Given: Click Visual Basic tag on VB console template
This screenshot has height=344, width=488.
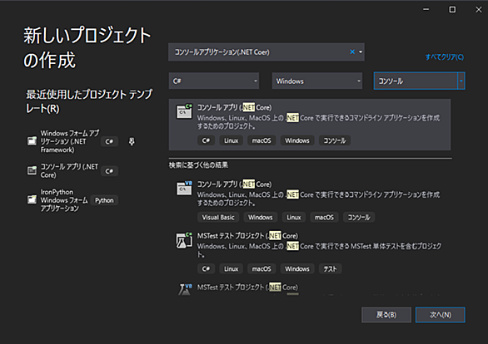Looking at the screenshot, I should 218,218.
